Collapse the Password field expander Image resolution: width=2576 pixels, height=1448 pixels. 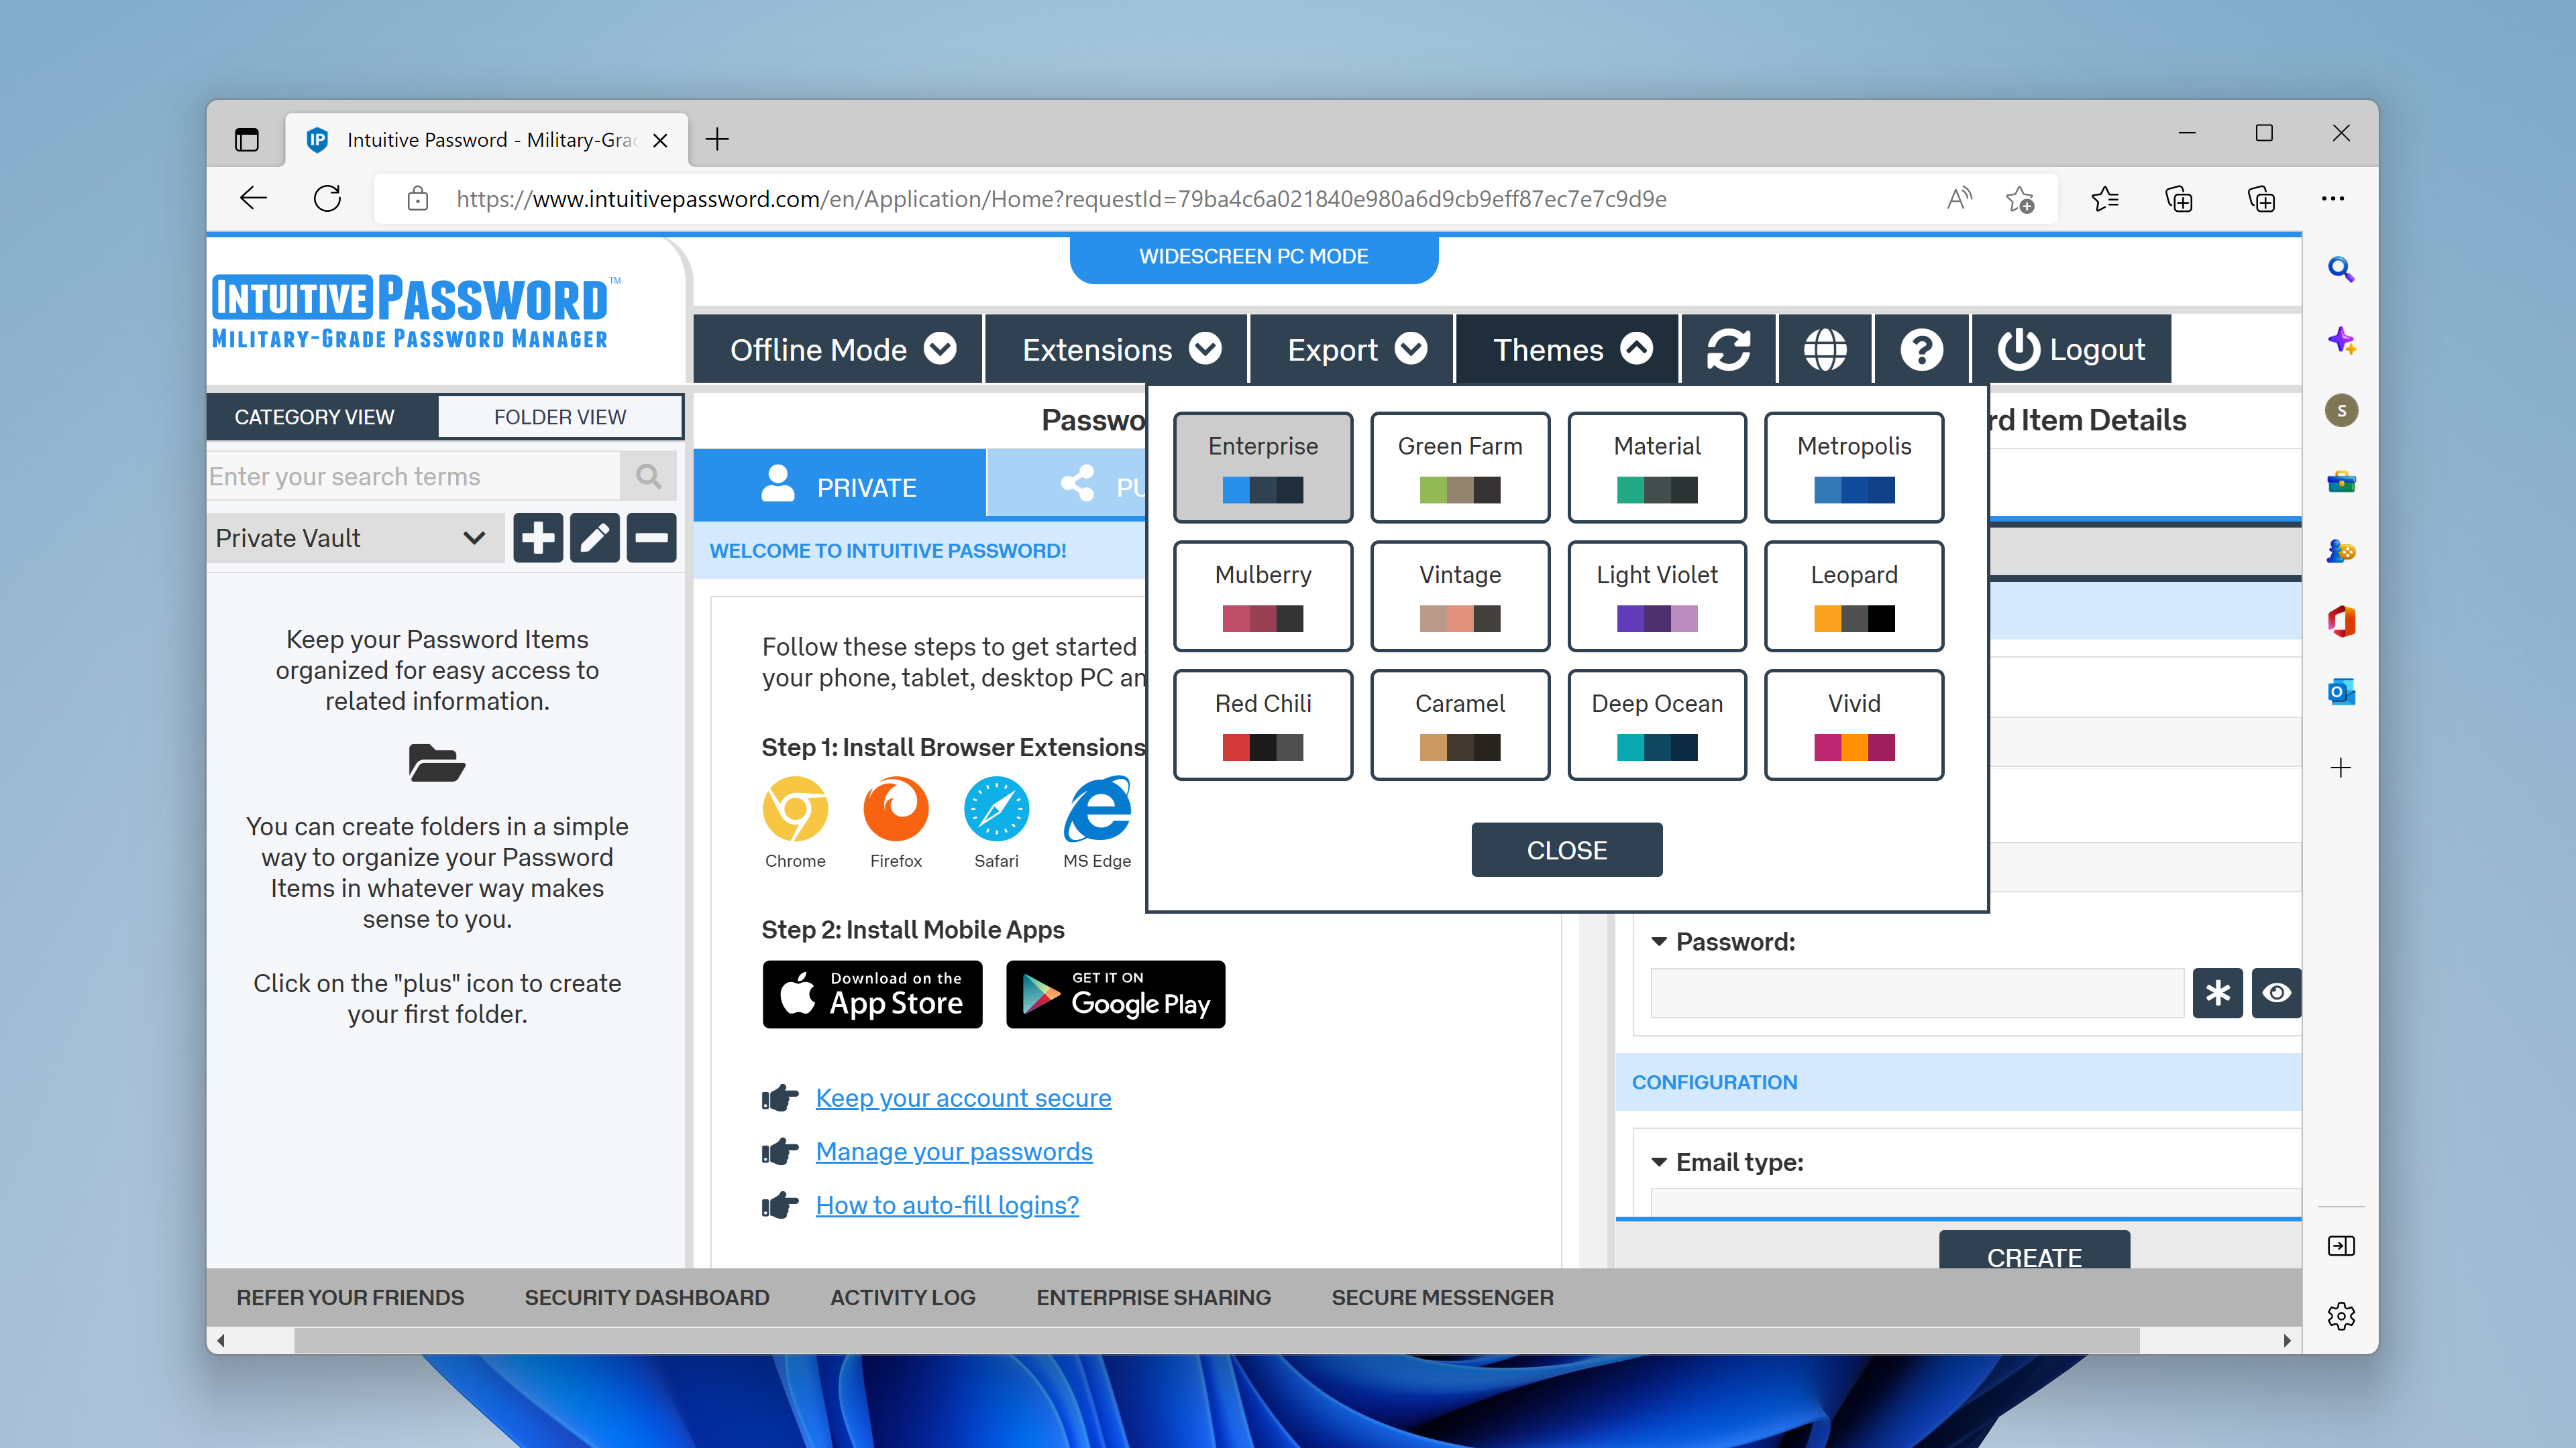1659,941
